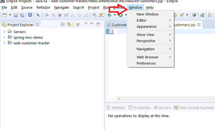The height and width of the screenshot is (130, 215).
Task: Click the Resume debug icon
Action: [47, 15]
